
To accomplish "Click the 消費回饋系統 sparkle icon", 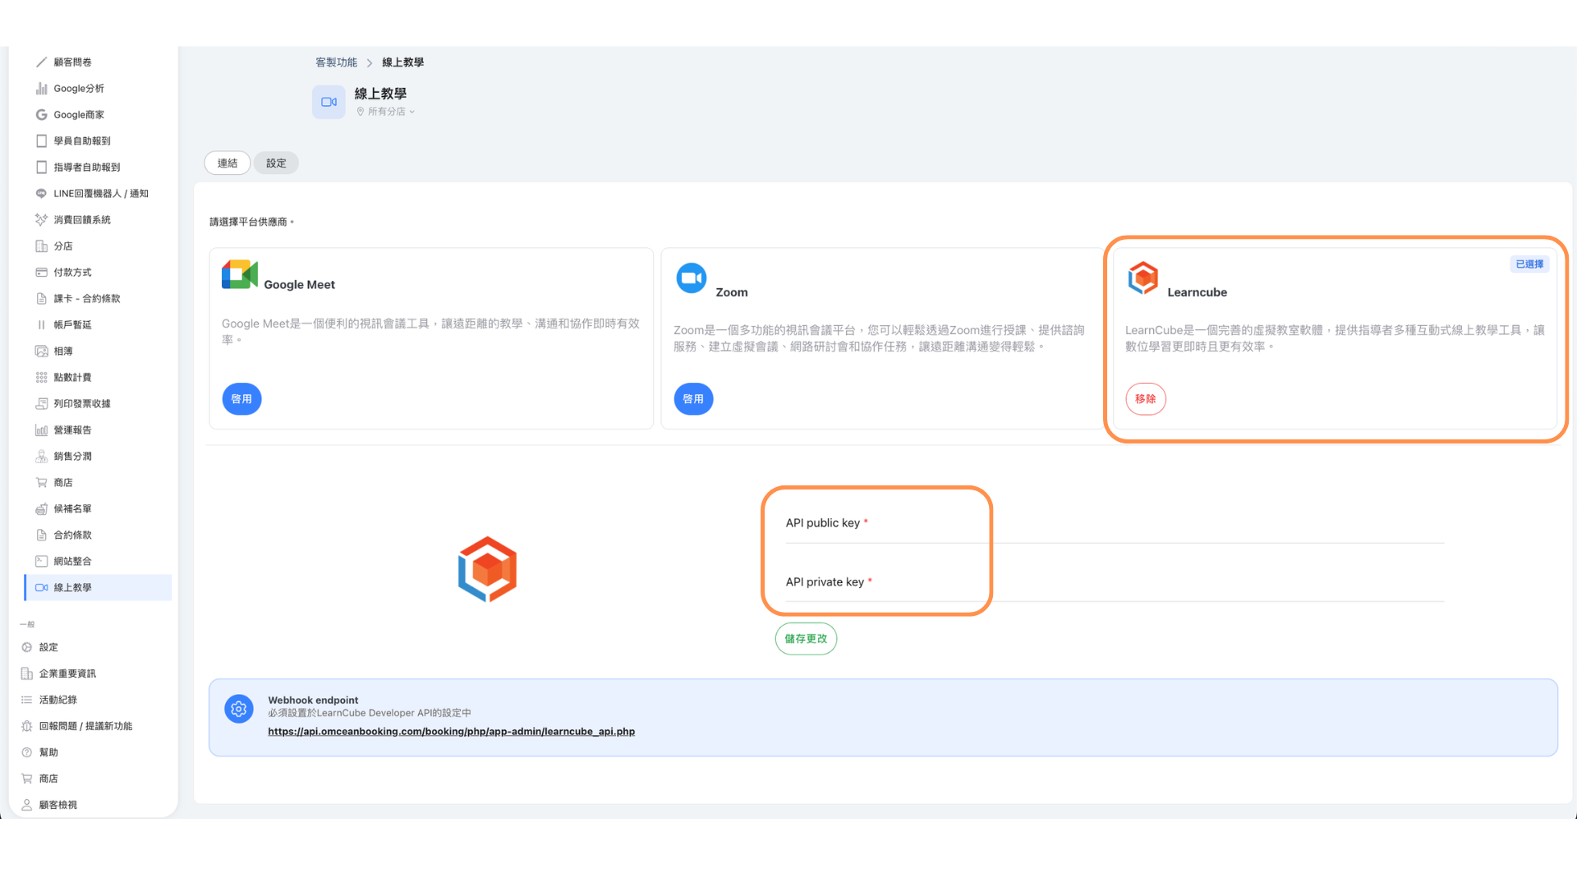I will [x=41, y=220].
